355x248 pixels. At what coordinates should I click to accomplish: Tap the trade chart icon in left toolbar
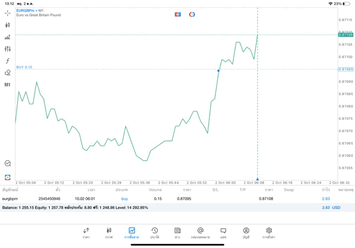click(7, 37)
